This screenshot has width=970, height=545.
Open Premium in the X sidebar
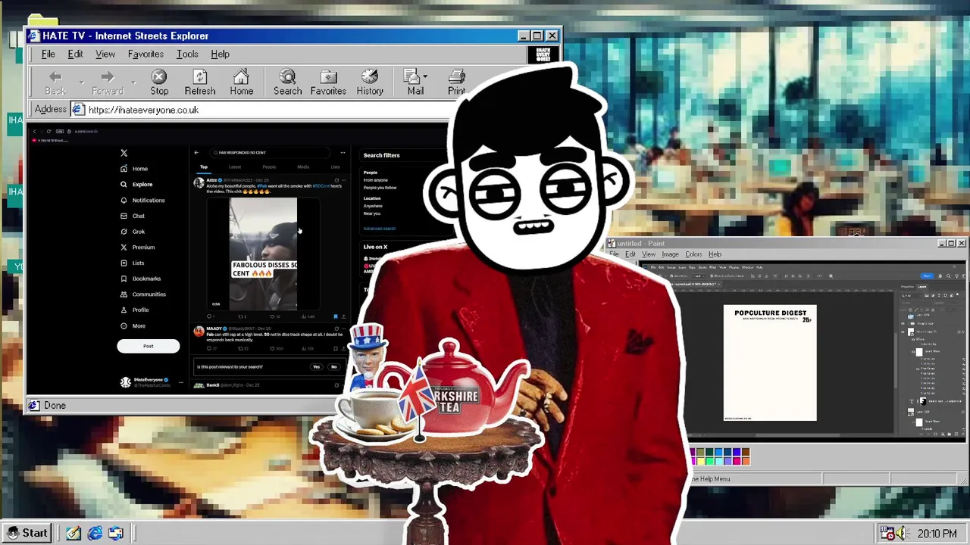(x=137, y=247)
